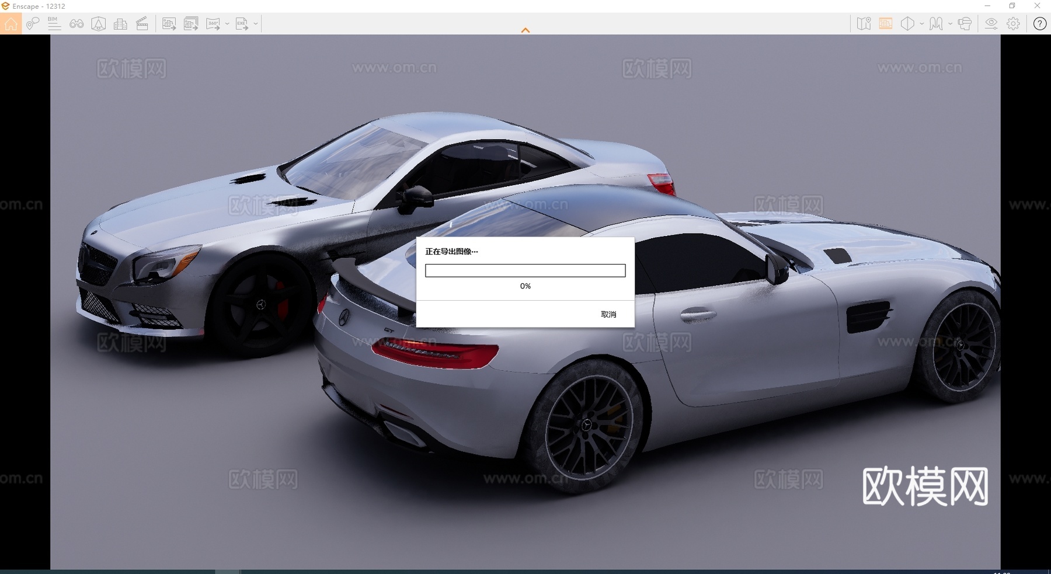Click the 正在导出图像 dialog title text

[x=451, y=252]
